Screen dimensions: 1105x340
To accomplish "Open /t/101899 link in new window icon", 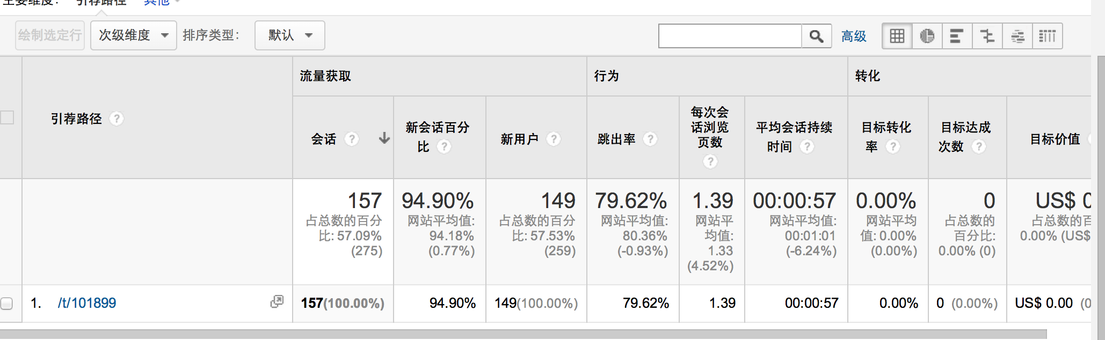I will [277, 302].
